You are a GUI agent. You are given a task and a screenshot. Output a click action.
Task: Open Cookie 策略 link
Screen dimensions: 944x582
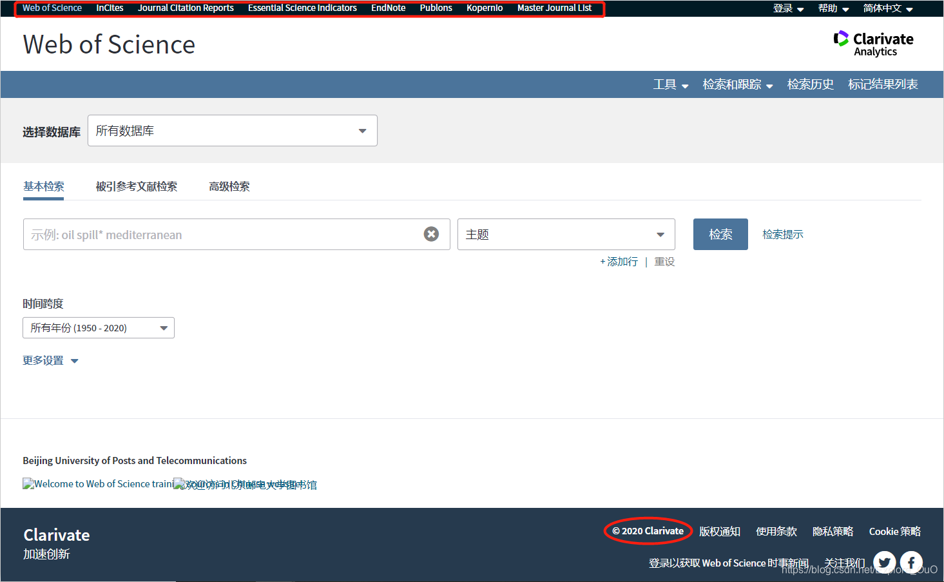(895, 531)
